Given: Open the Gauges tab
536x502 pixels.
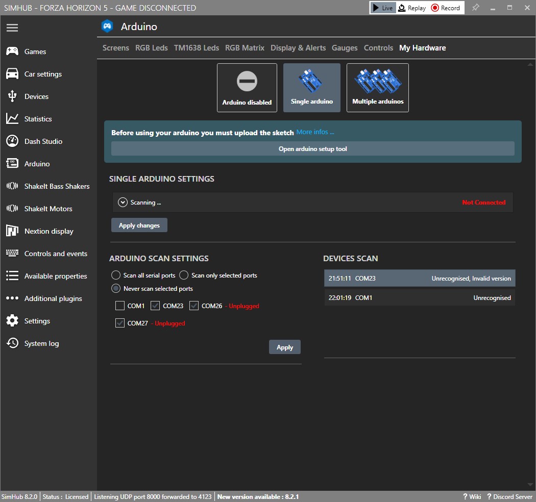Looking at the screenshot, I should 345,48.
